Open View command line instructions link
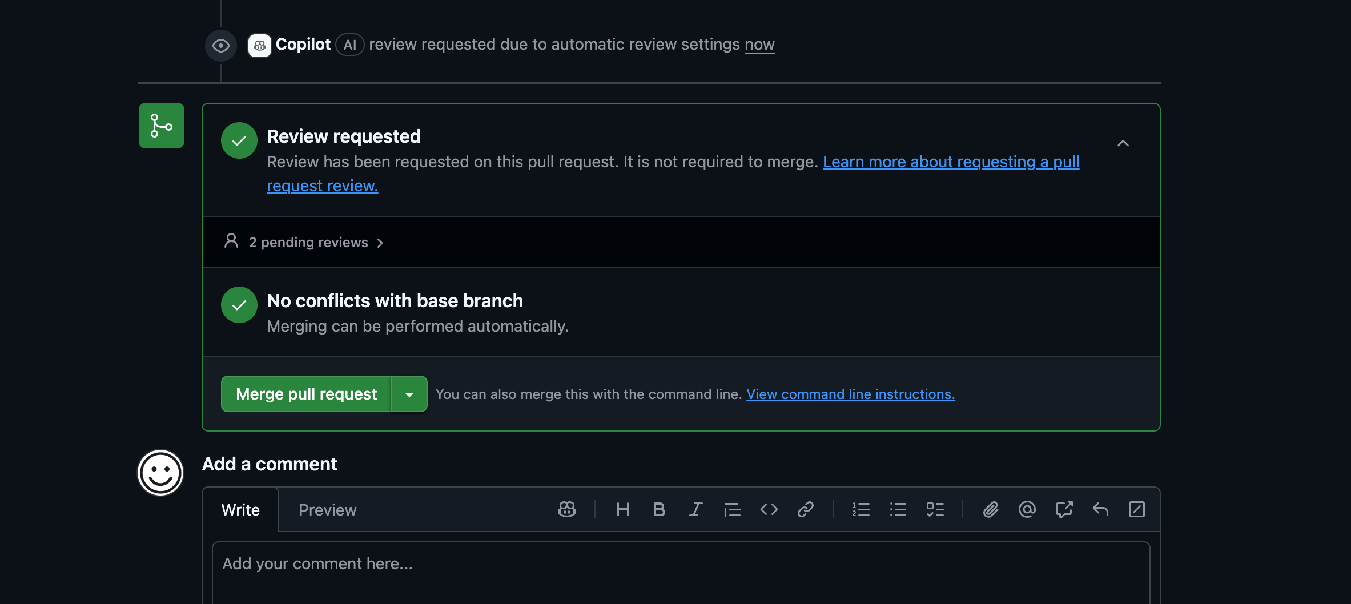The height and width of the screenshot is (604, 1351). click(x=850, y=394)
